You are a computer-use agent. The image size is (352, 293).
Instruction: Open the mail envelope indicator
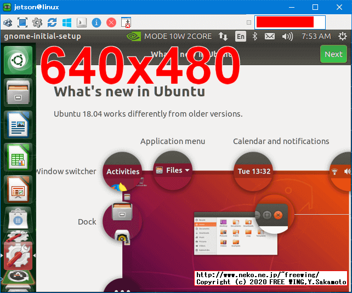click(270, 36)
